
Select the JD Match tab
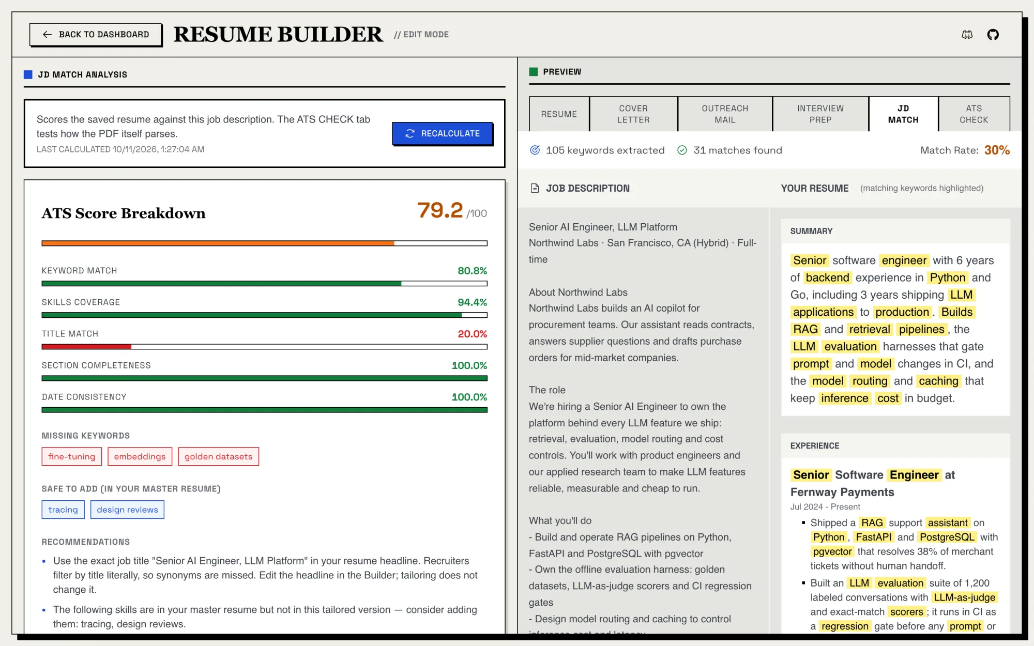tap(903, 114)
